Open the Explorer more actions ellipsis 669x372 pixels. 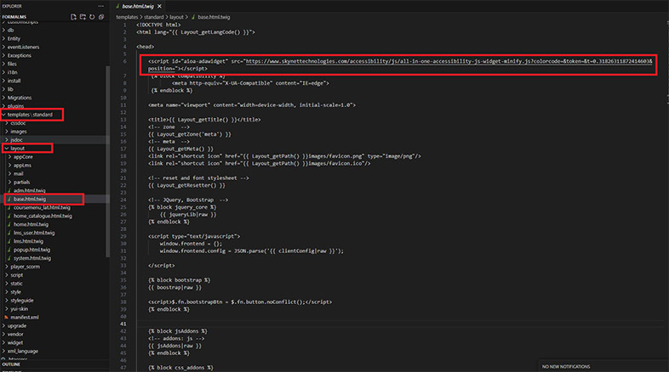(x=100, y=6)
